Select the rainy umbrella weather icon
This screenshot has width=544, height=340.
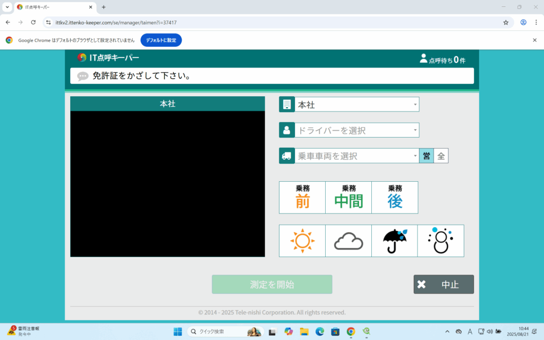394,241
